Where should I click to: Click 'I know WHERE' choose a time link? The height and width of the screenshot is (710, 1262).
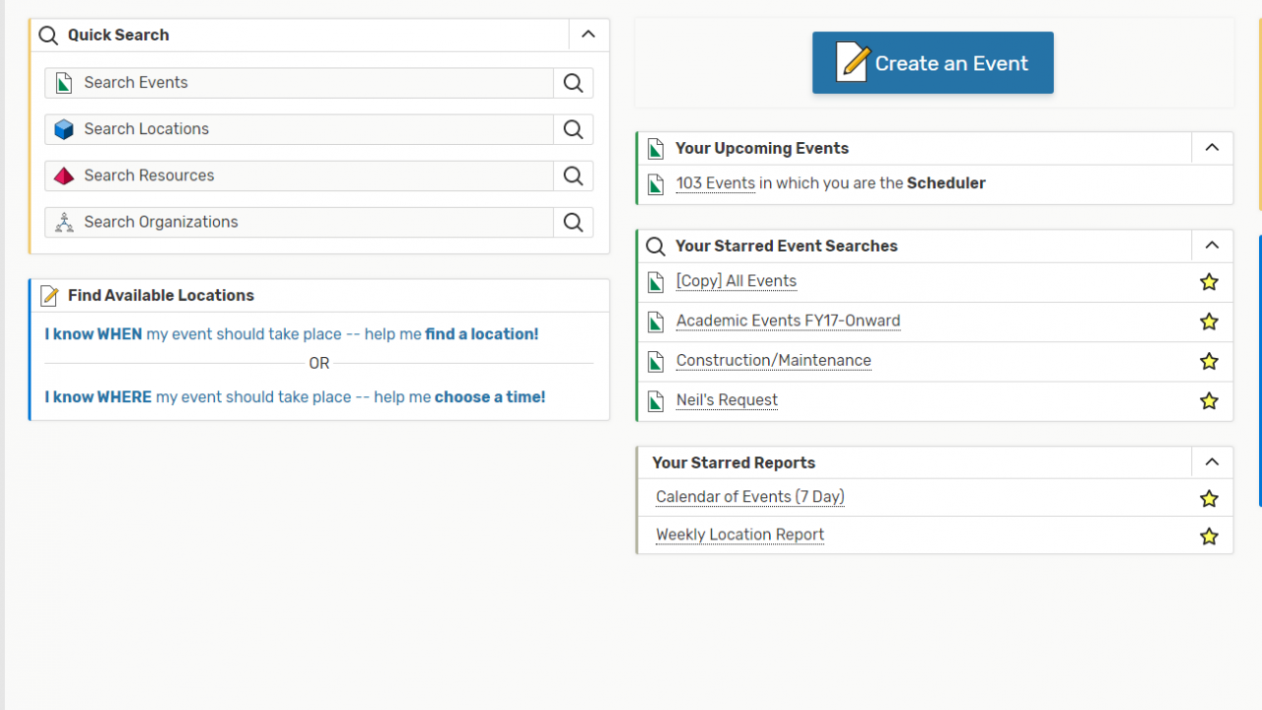(295, 397)
